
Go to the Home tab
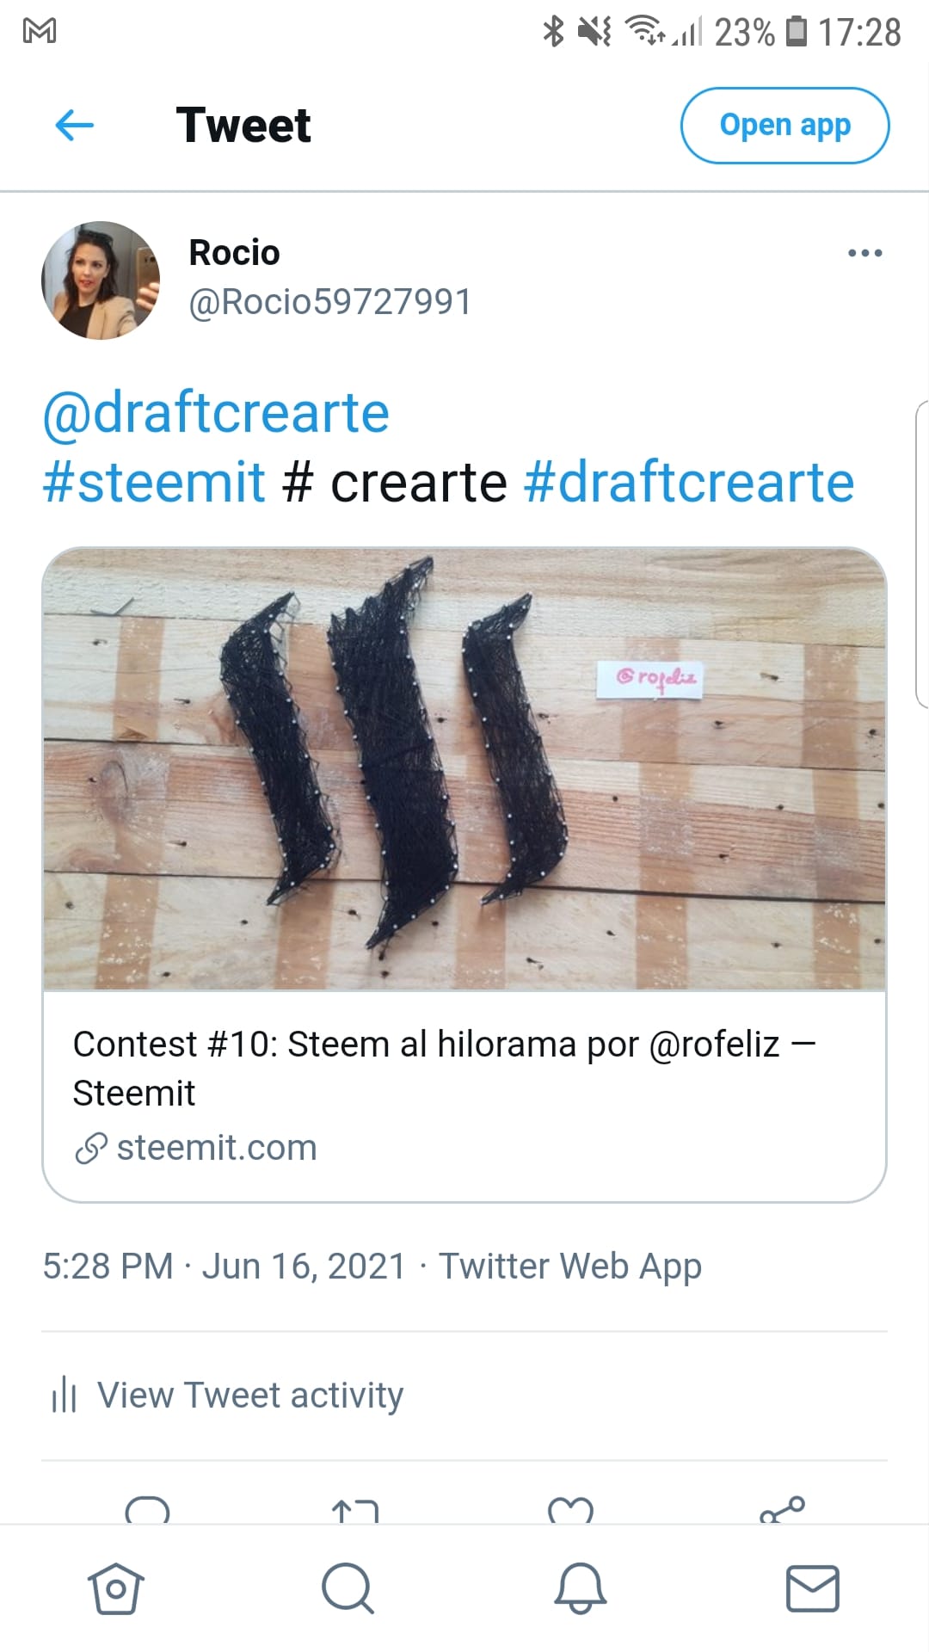tap(116, 1588)
